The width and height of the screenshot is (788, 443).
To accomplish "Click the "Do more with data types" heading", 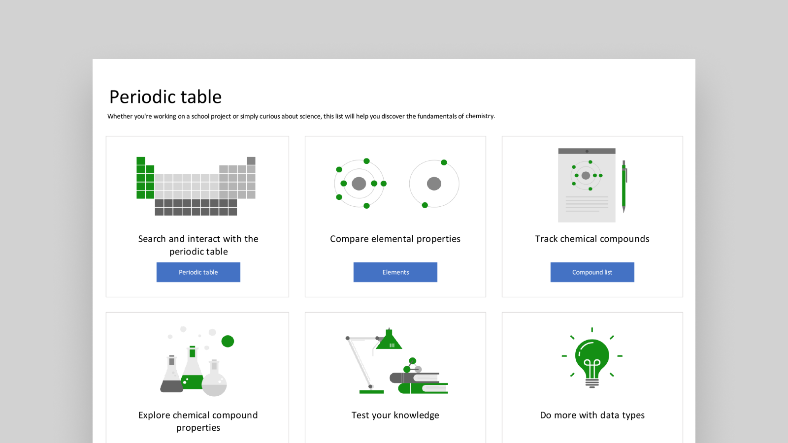I will click(x=592, y=415).
